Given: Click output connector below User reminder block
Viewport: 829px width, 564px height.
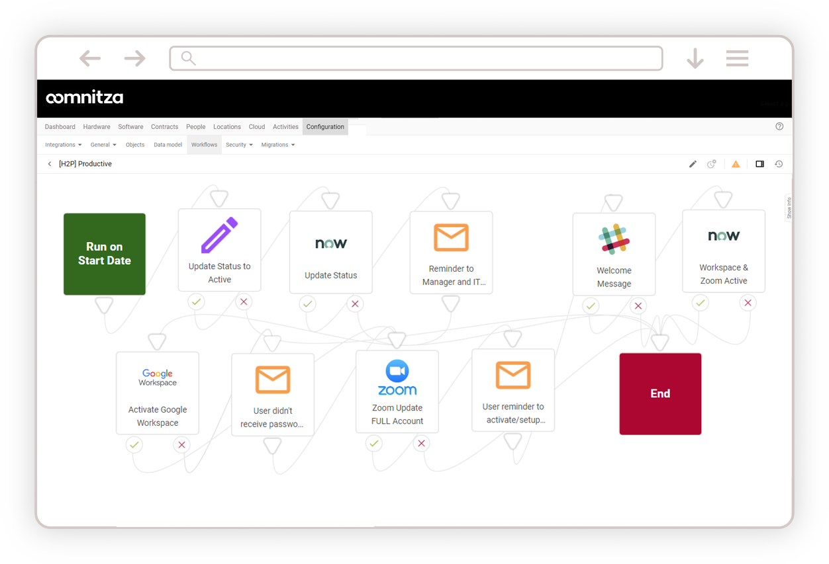Looking at the screenshot, I should [513, 441].
